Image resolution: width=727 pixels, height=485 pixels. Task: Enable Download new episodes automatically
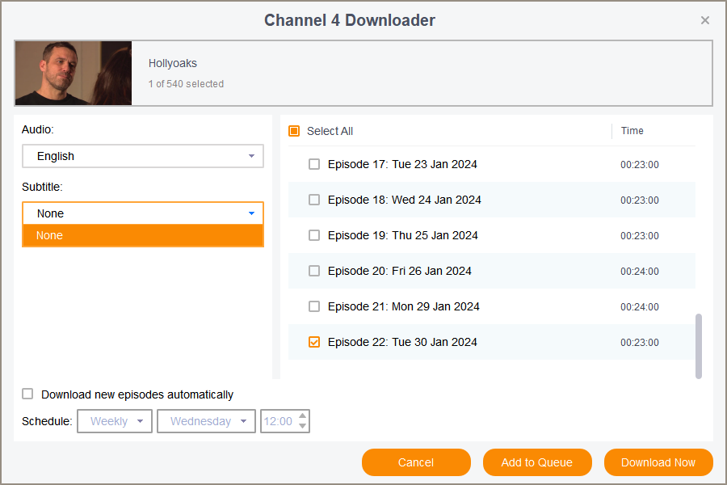tap(28, 394)
